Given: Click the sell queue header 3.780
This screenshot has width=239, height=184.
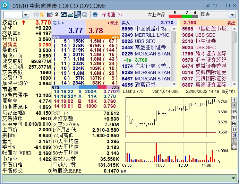Looking at the screenshot, I should (190, 23).
